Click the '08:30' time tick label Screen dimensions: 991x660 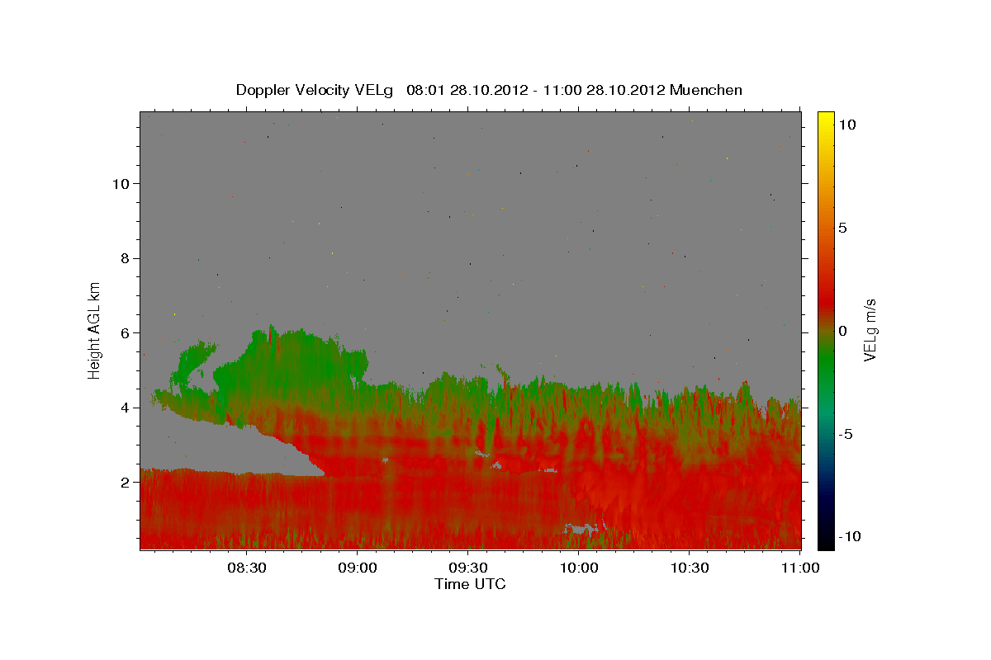point(246,568)
